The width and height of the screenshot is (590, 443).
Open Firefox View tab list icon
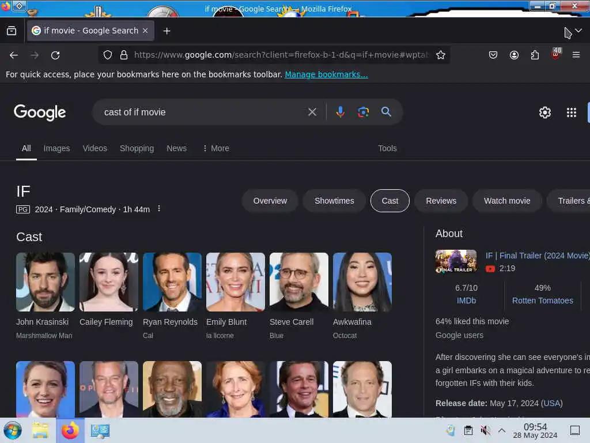pyautogui.click(x=12, y=31)
